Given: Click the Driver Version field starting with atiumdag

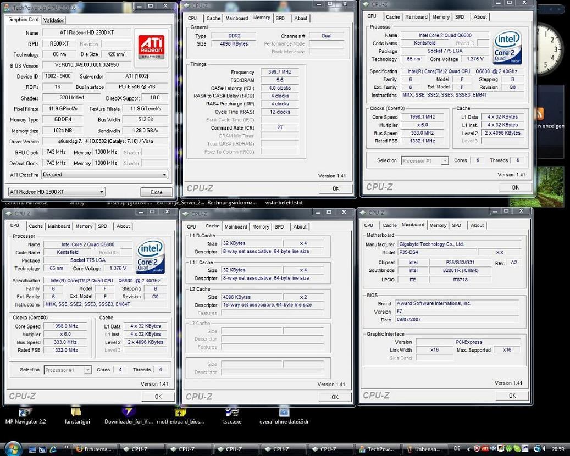Looking at the screenshot, I should [x=106, y=141].
